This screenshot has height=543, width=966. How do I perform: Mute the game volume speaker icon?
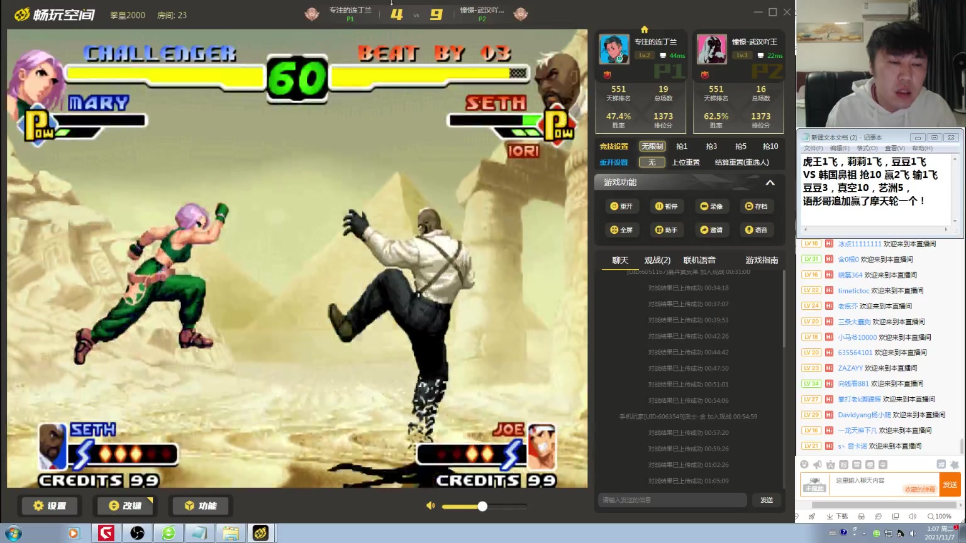click(x=431, y=506)
